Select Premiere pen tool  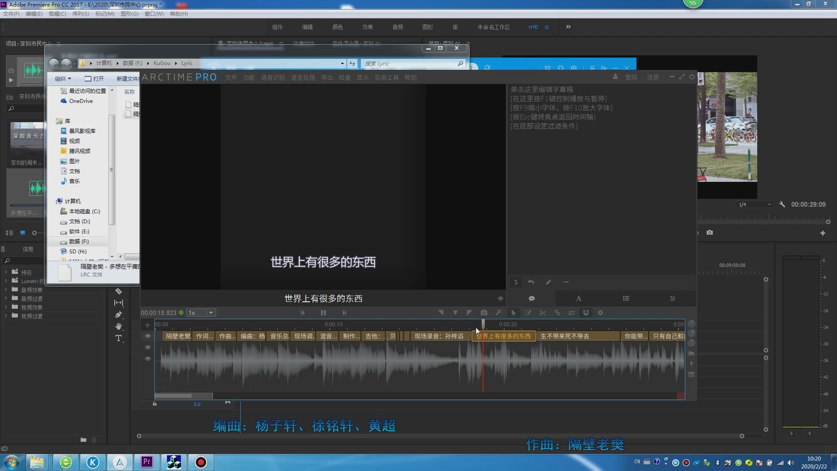pos(119,315)
